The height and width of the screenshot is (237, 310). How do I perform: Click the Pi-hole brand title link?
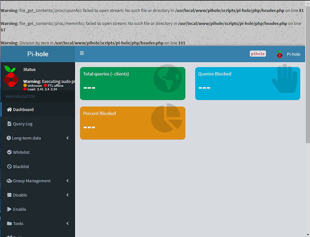[x=37, y=54]
